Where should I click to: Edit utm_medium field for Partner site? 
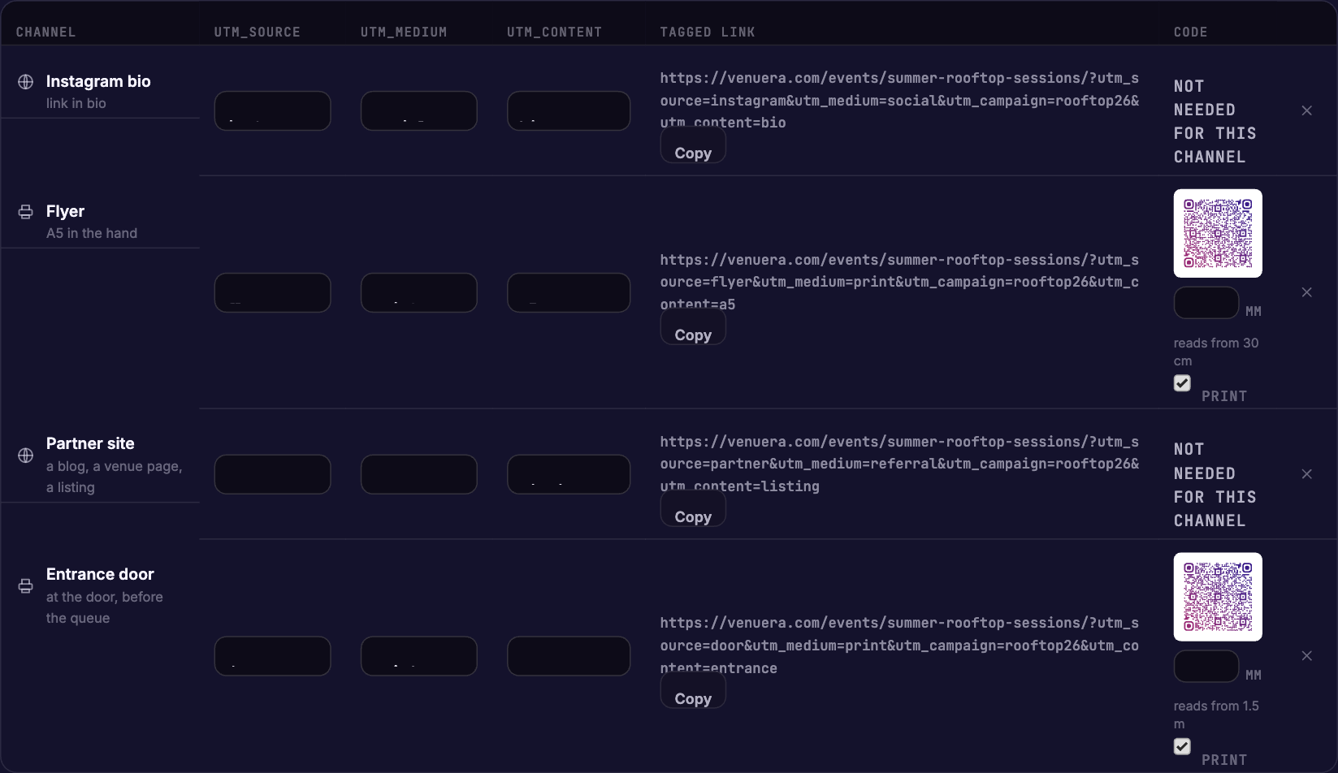point(418,474)
